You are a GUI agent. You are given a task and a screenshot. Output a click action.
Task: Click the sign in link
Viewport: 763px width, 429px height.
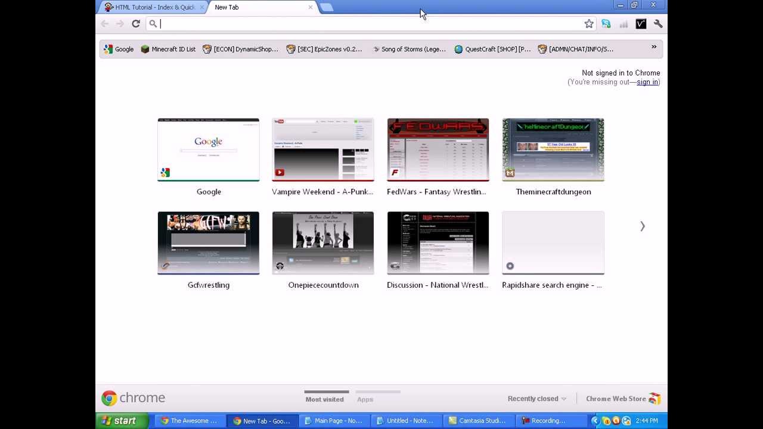[647, 82]
